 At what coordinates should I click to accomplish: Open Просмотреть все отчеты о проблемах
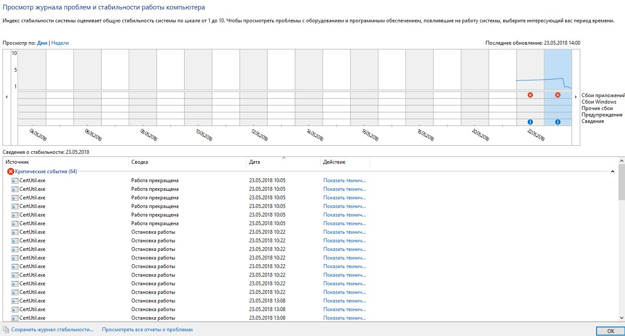click(x=148, y=330)
